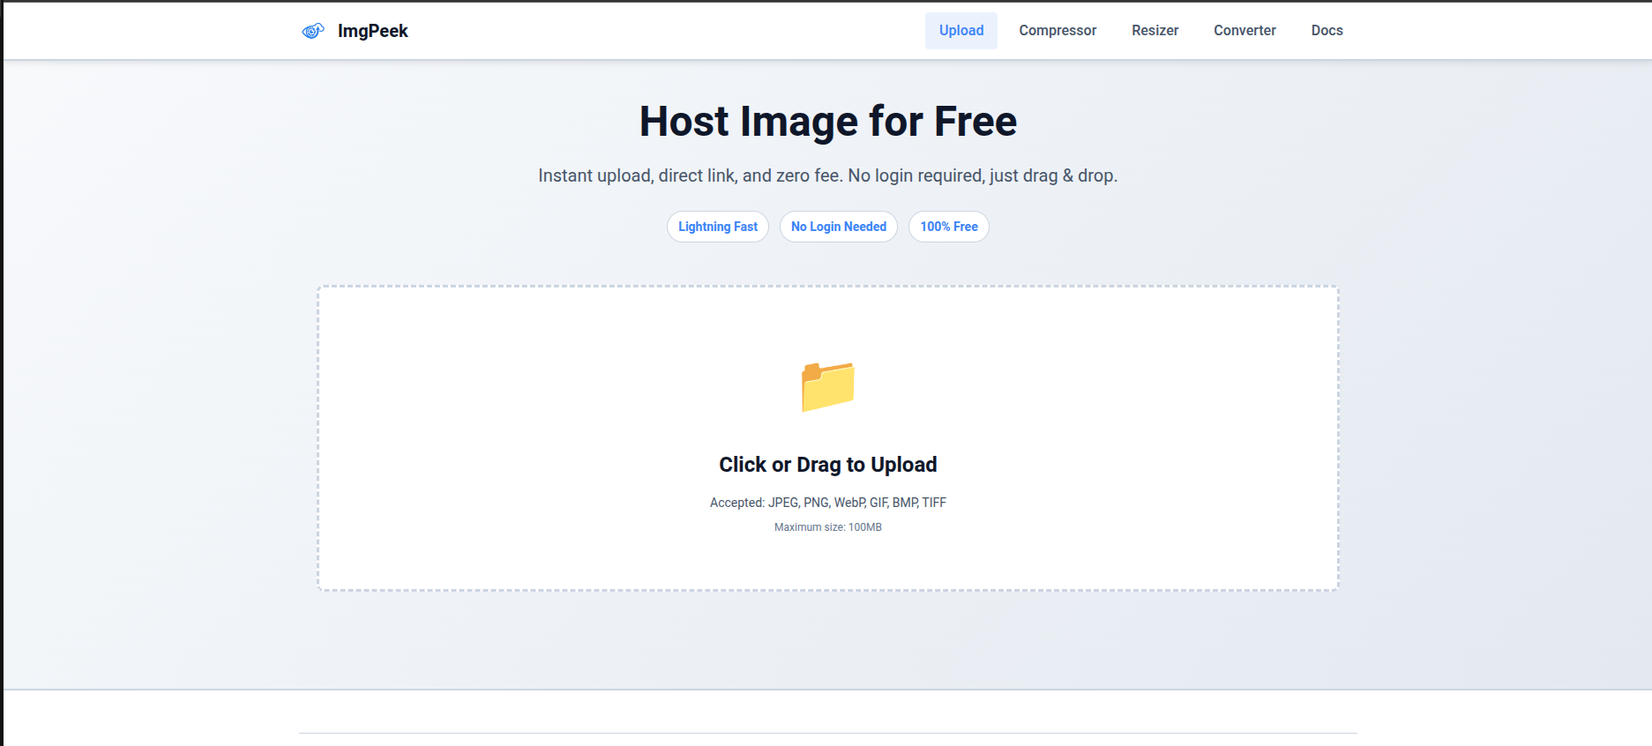1652x746 pixels.
Task: Click the yellow folder upload icon
Action: 827,386
